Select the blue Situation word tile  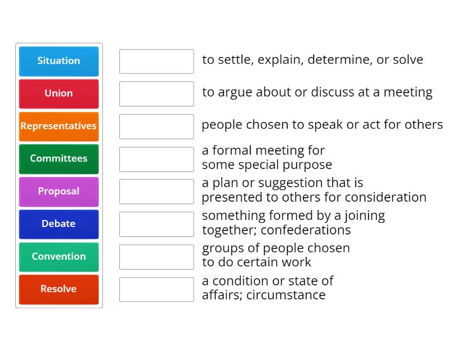click(58, 61)
